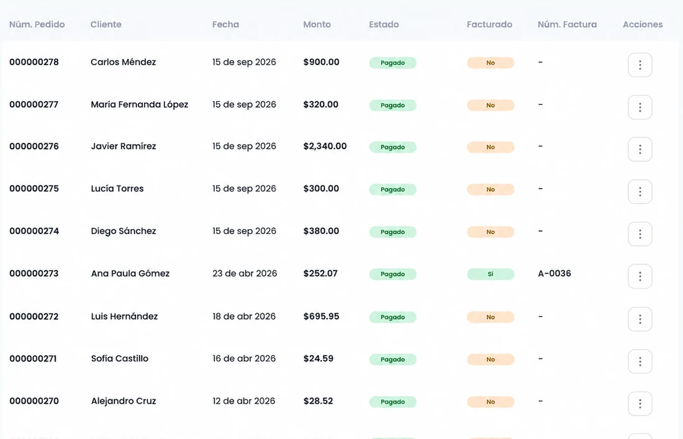Click client name Alejandro Cruz

124,401
